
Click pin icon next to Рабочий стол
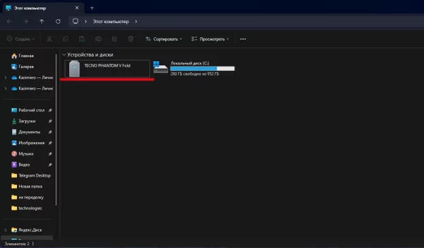[x=50, y=110]
